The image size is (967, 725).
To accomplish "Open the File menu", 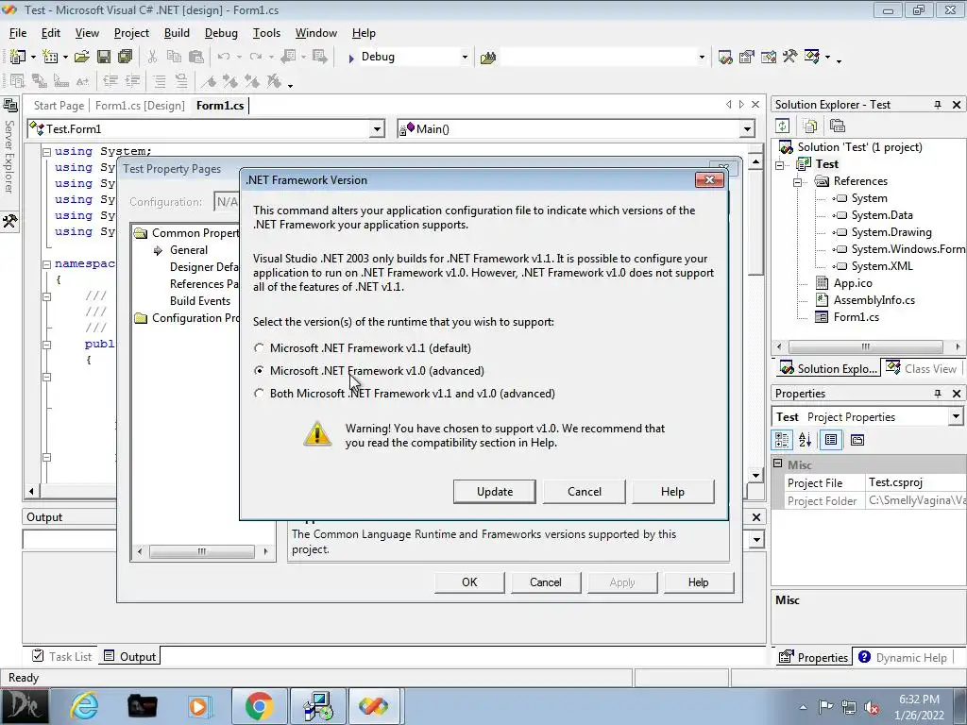I will pos(18,33).
